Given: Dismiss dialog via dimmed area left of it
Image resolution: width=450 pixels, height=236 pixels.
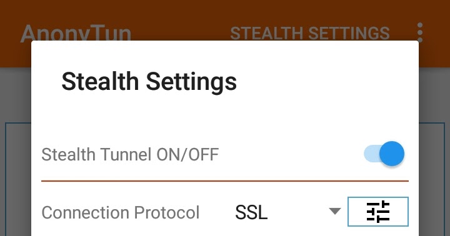Looking at the screenshot, I should coord(16,172).
